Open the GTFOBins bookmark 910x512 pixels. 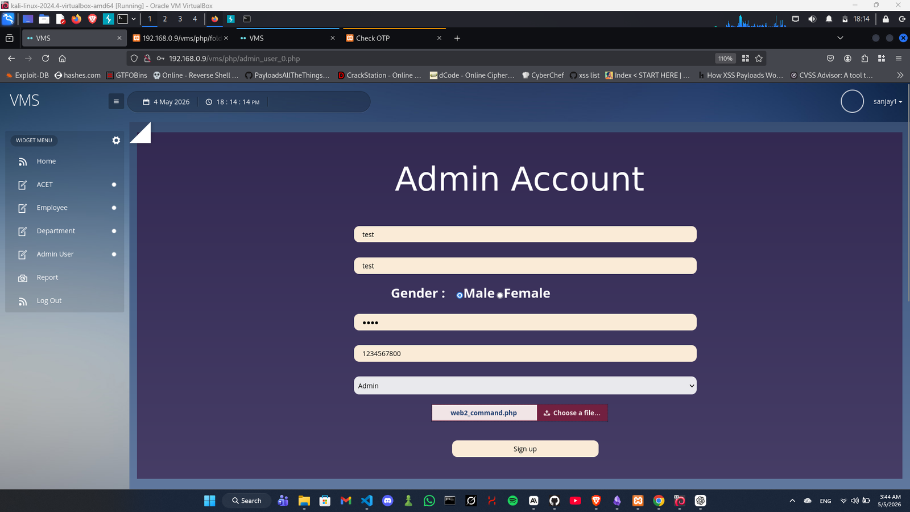point(127,75)
